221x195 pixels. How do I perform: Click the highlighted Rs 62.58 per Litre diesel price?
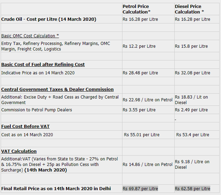(192, 188)
